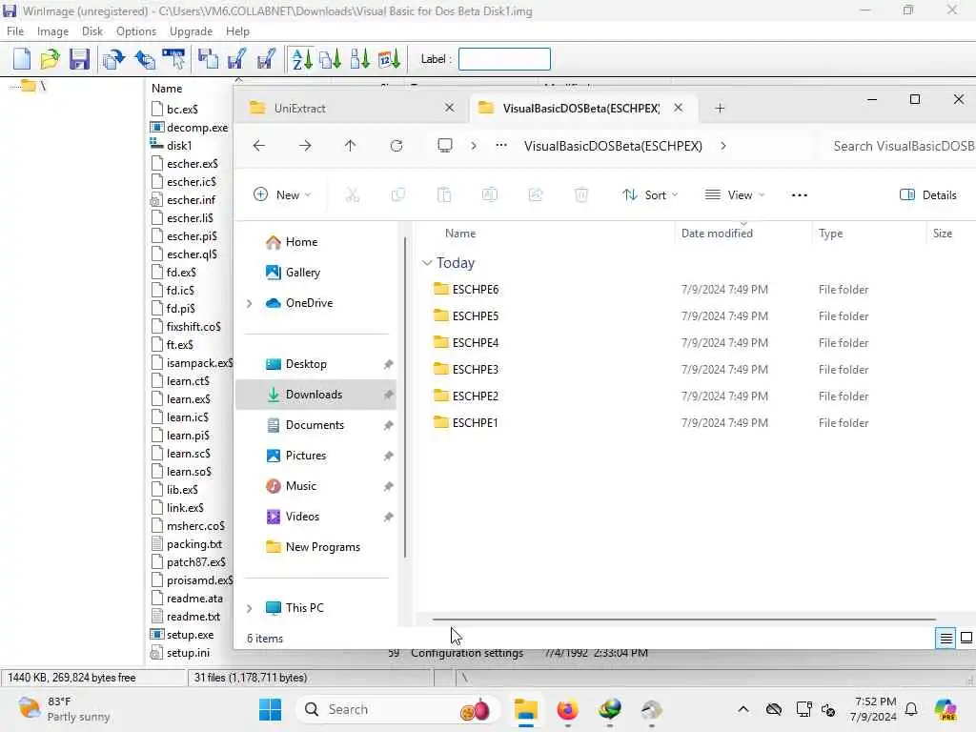
Task: Open the Sort dropdown in Explorer
Action: tap(650, 194)
